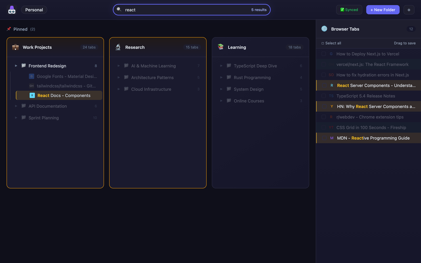The height and width of the screenshot is (263, 421).
Task: Open the settings gear in the top bar
Action: (x=409, y=10)
